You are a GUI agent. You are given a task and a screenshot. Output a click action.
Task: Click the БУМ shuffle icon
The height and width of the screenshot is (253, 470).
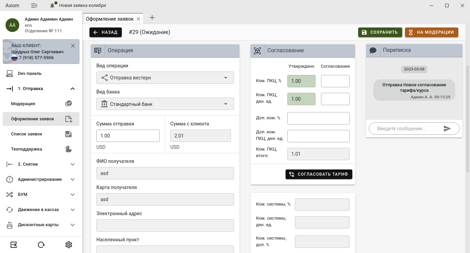coord(10,195)
